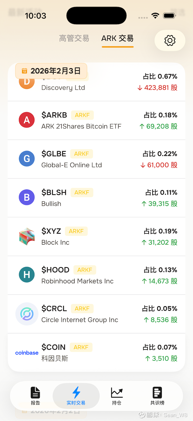
Task: Go to the 持仓 holdings tab
Action: (x=117, y=396)
